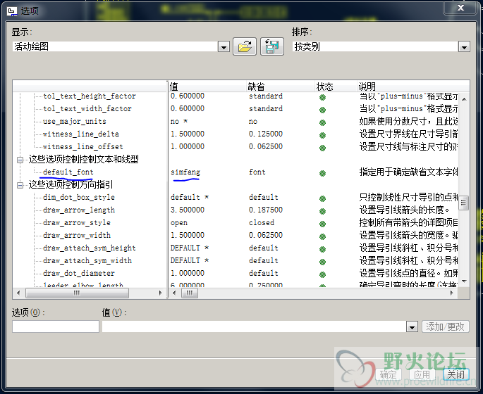Click the open value of draw_arrow_style
The image size is (483, 394).
(179, 222)
